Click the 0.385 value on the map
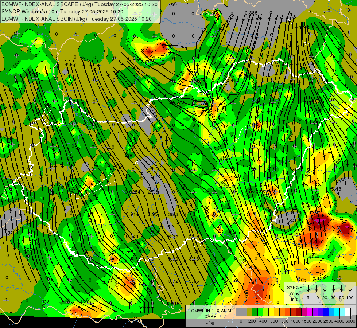 click(251, 13)
